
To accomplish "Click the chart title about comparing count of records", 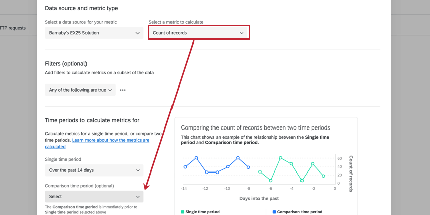I will [255, 127].
